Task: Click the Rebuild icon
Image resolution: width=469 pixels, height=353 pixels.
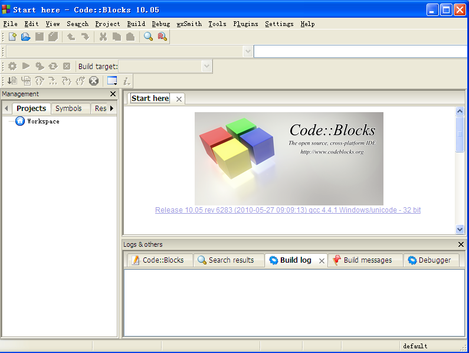Action: tap(53, 66)
